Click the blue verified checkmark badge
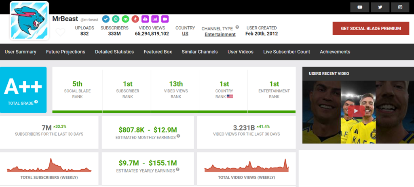 pyautogui.click(x=106, y=19)
